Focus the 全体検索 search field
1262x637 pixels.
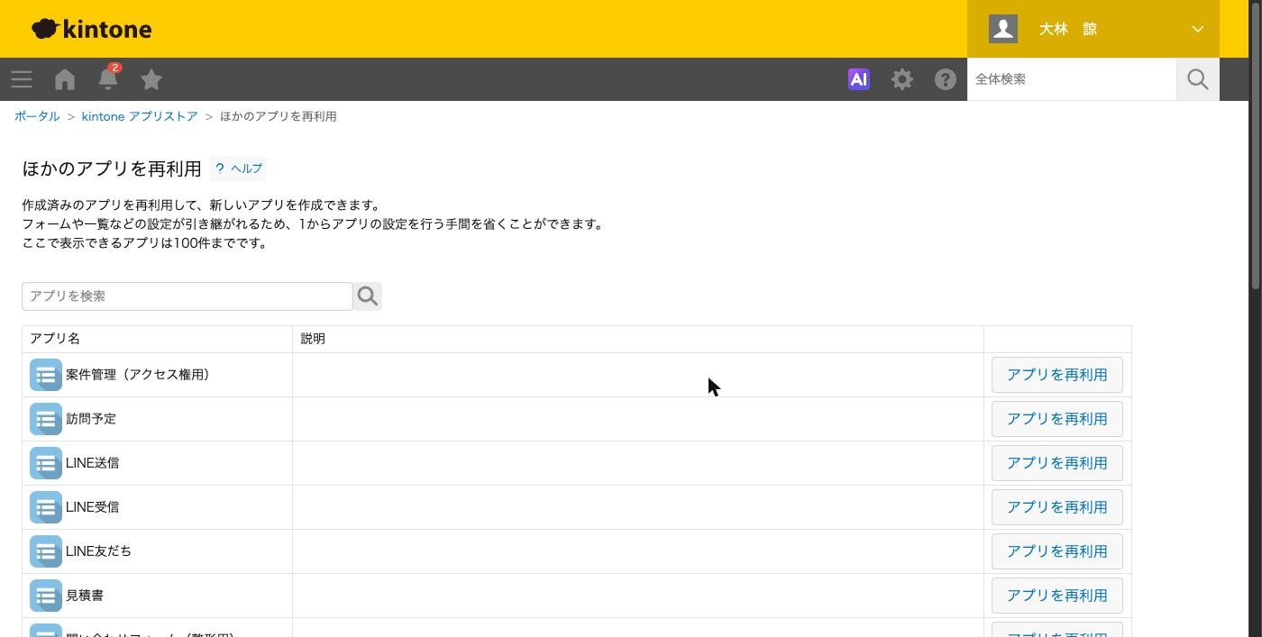[x=1072, y=79]
